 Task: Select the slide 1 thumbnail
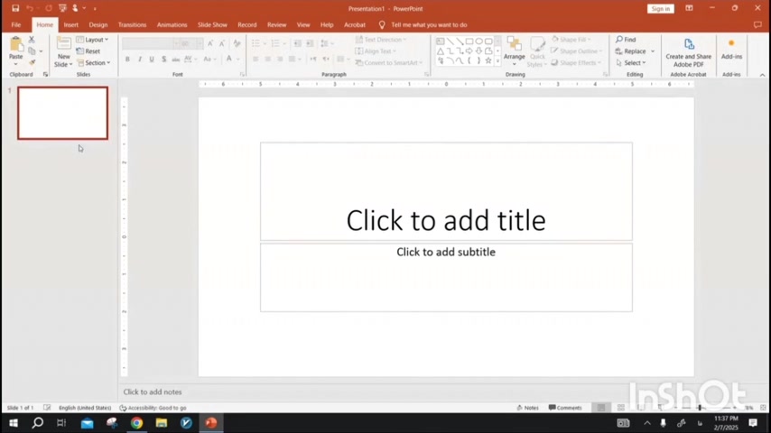tap(62, 113)
